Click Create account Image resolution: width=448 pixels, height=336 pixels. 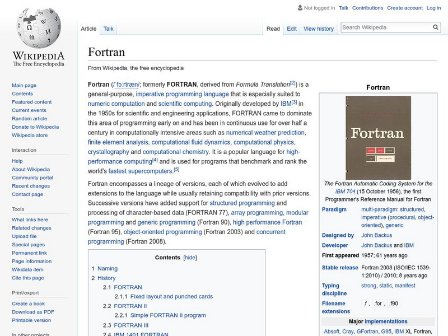[404, 8]
